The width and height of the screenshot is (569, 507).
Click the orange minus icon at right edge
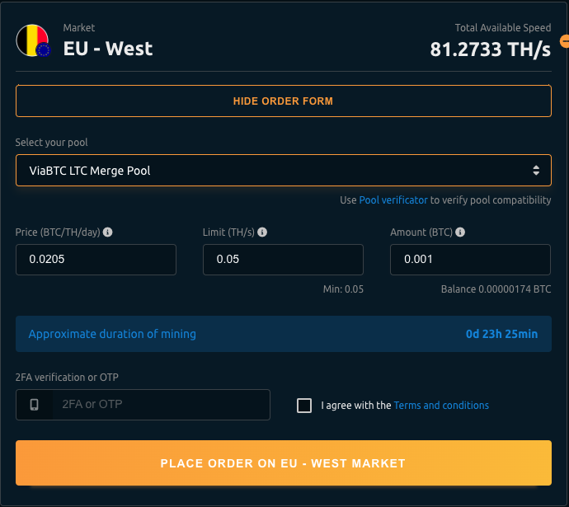click(x=565, y=40)
